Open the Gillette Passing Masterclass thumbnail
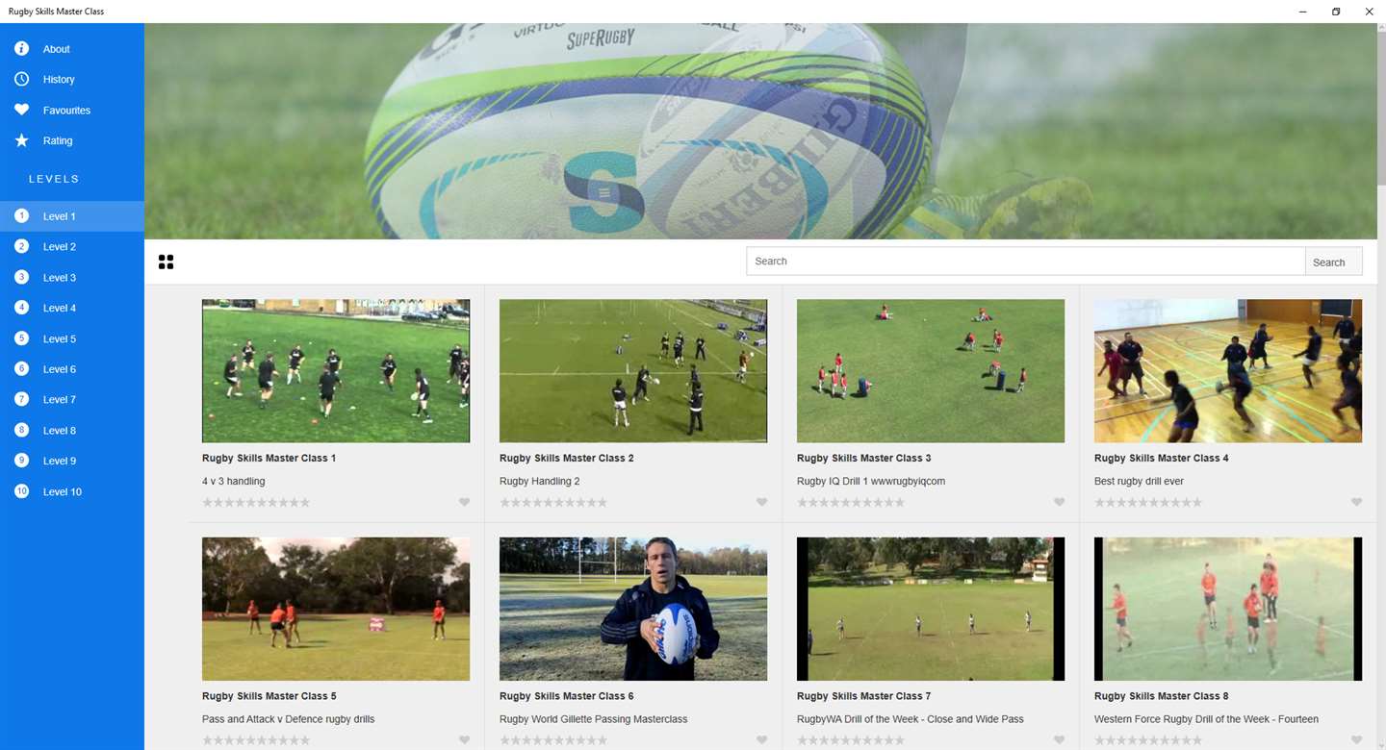 [633, 609]
